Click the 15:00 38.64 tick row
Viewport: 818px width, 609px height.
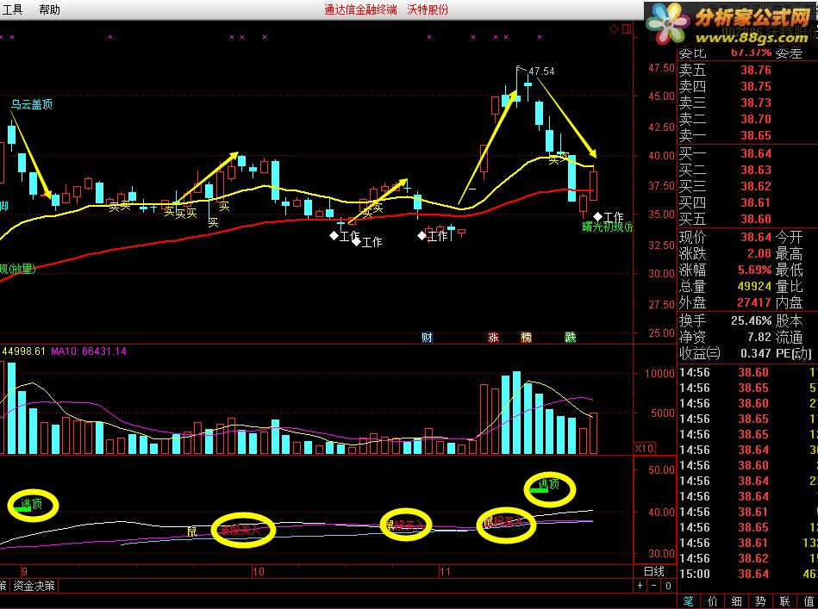[747, 574]
